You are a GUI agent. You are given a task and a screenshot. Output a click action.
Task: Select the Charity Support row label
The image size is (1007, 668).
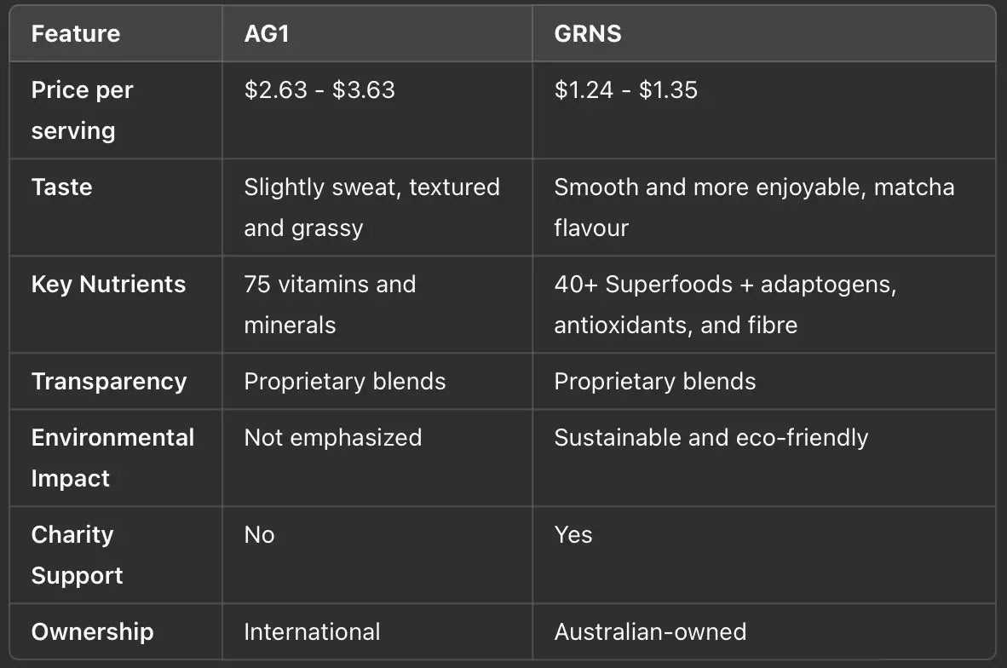click(x=77, y=555)
